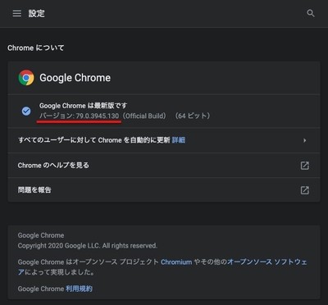This screenshot has width=328, height=305.
Task: Click the 設定 page title
Action: (x=37, y=13)
